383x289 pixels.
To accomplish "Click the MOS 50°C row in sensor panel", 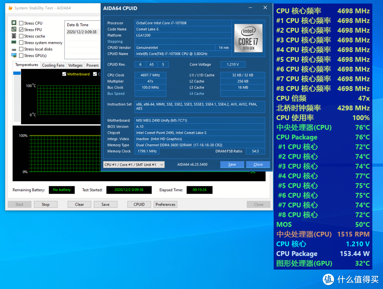I will [323, 224].
